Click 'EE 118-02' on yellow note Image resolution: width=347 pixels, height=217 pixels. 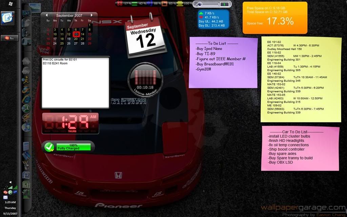click(x=274, y=53)
